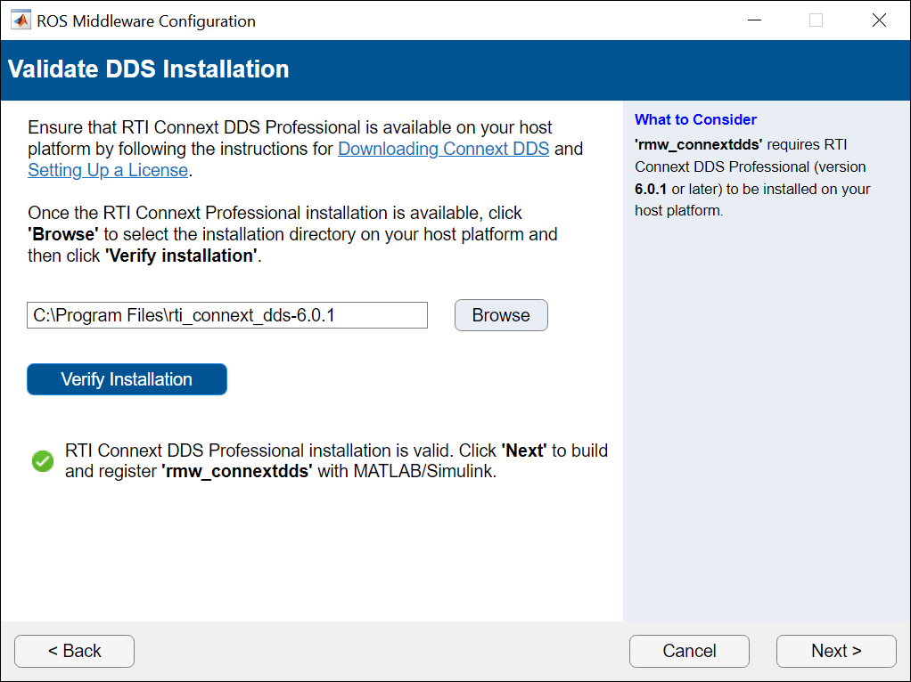Click bold 'rmw_connextdds' text in the sidebar

(698, 143)
